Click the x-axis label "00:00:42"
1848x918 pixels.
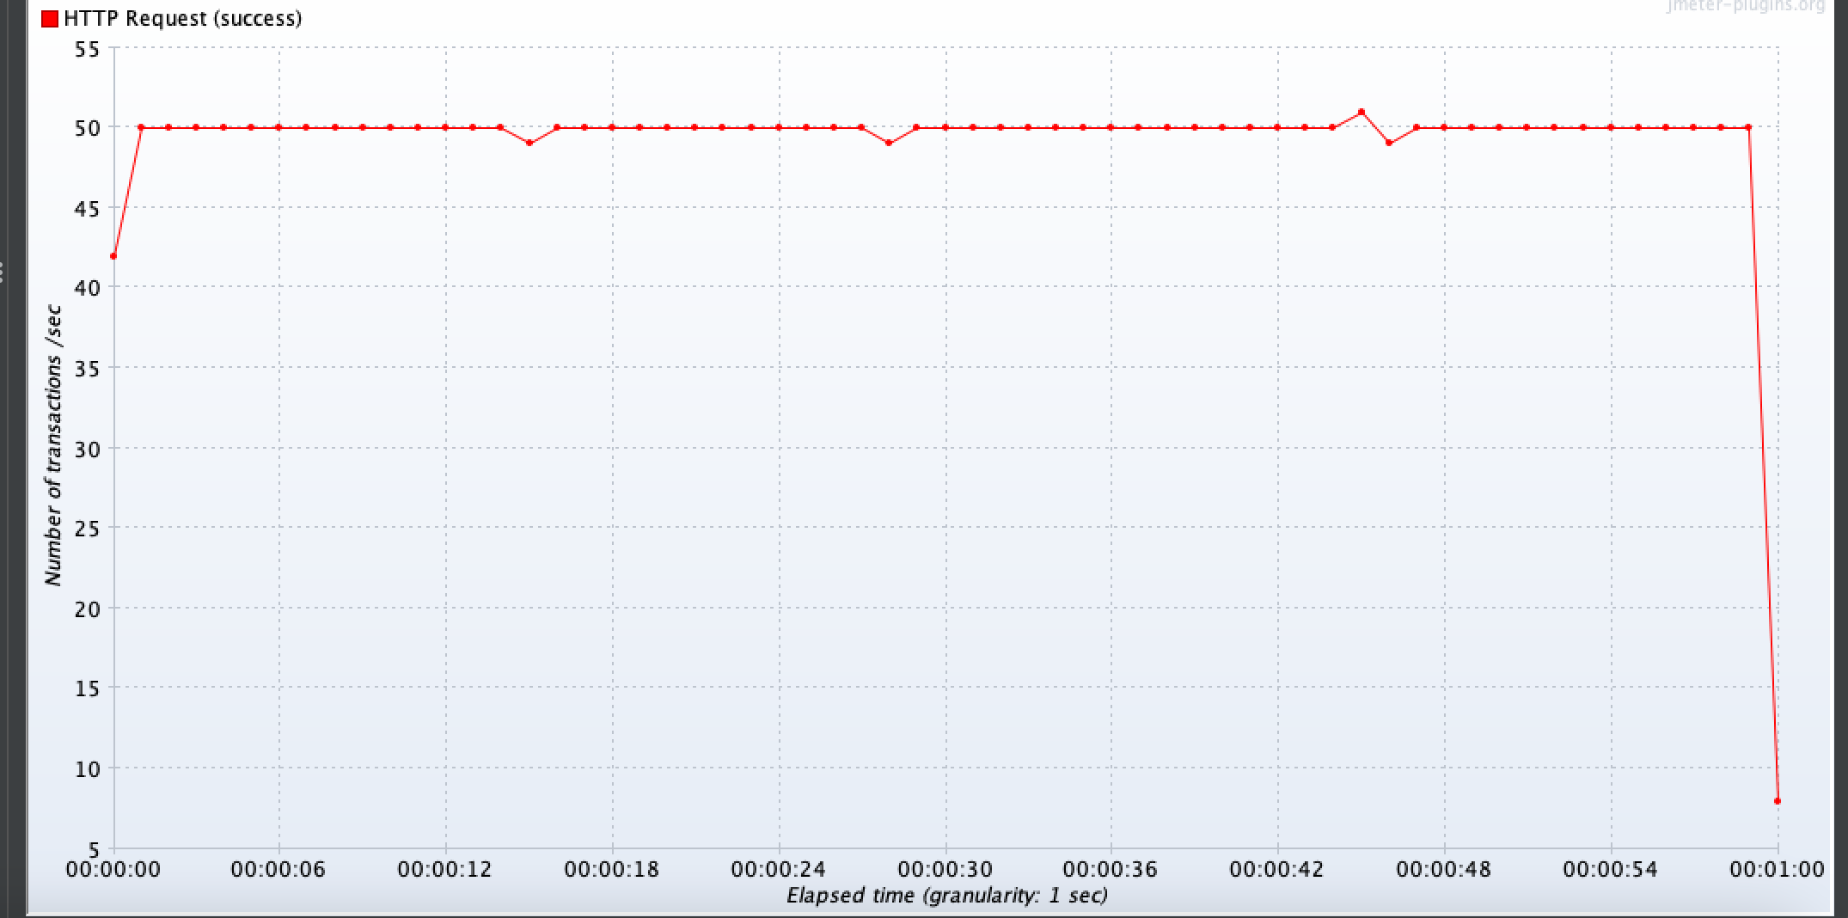pyautogui.click(x=1277, y=869)
